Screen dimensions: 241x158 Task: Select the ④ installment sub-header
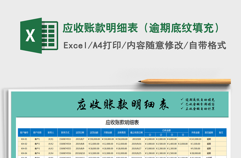[183, 135]
